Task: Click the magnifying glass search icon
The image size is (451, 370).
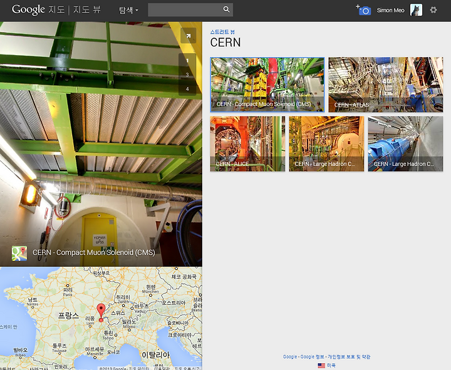Action: point(227,10)
